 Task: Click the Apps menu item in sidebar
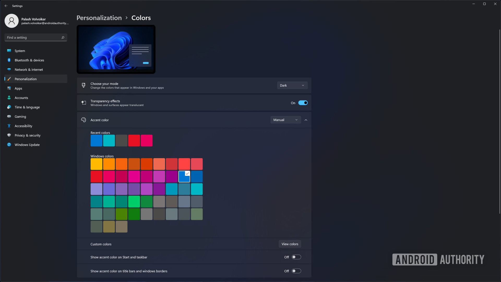point(18,88)
